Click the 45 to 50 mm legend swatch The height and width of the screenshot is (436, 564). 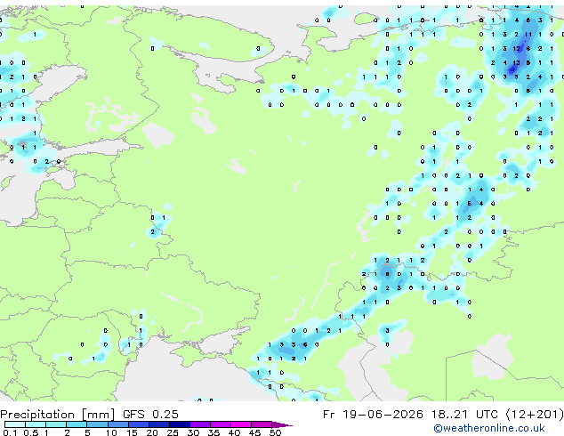(262, 424)
